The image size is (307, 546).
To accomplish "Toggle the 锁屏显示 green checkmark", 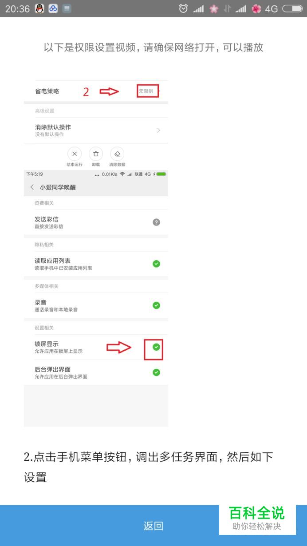I will [156, 347].
